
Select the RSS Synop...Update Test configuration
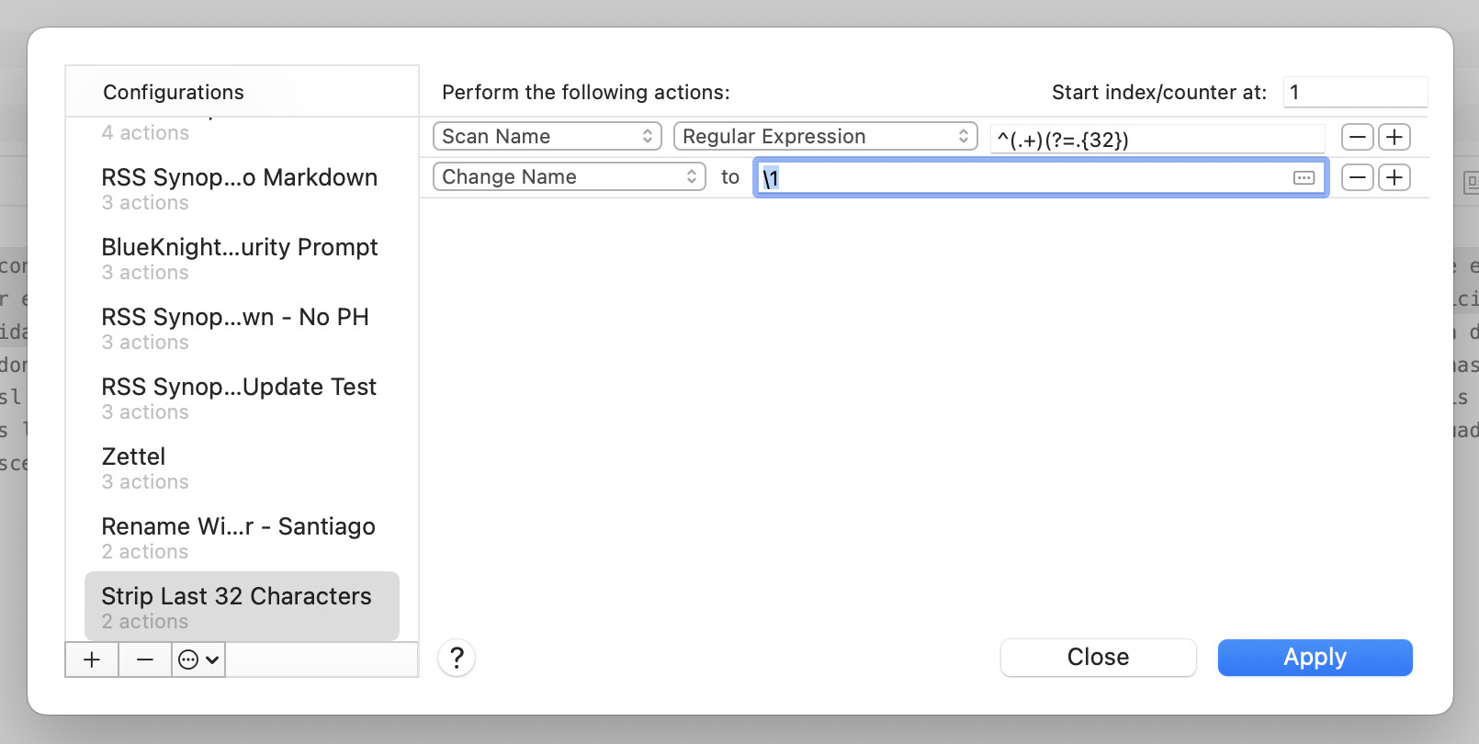(x=241, y=398)
